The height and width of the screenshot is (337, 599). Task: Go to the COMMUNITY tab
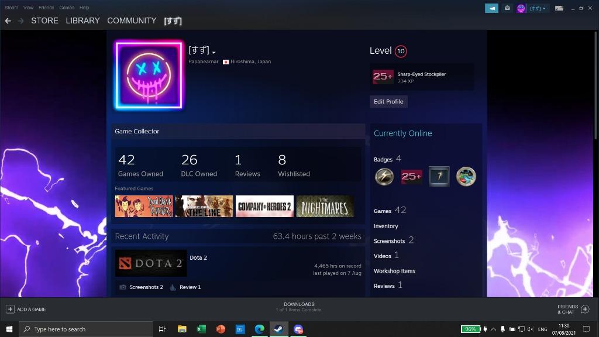[132, 20]
